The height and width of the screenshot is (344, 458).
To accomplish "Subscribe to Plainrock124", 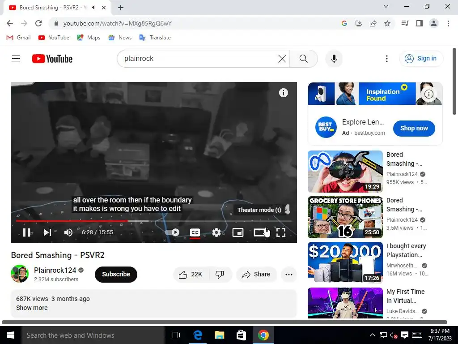I will coord(116,275).
